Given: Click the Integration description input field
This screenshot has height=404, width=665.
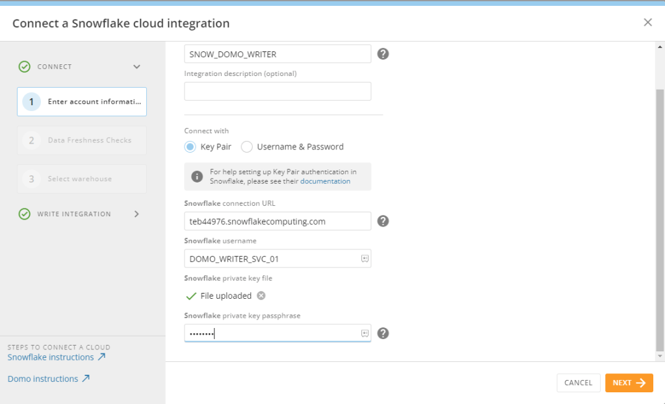Looking at the screenshot, I should [x=278, y=92].
